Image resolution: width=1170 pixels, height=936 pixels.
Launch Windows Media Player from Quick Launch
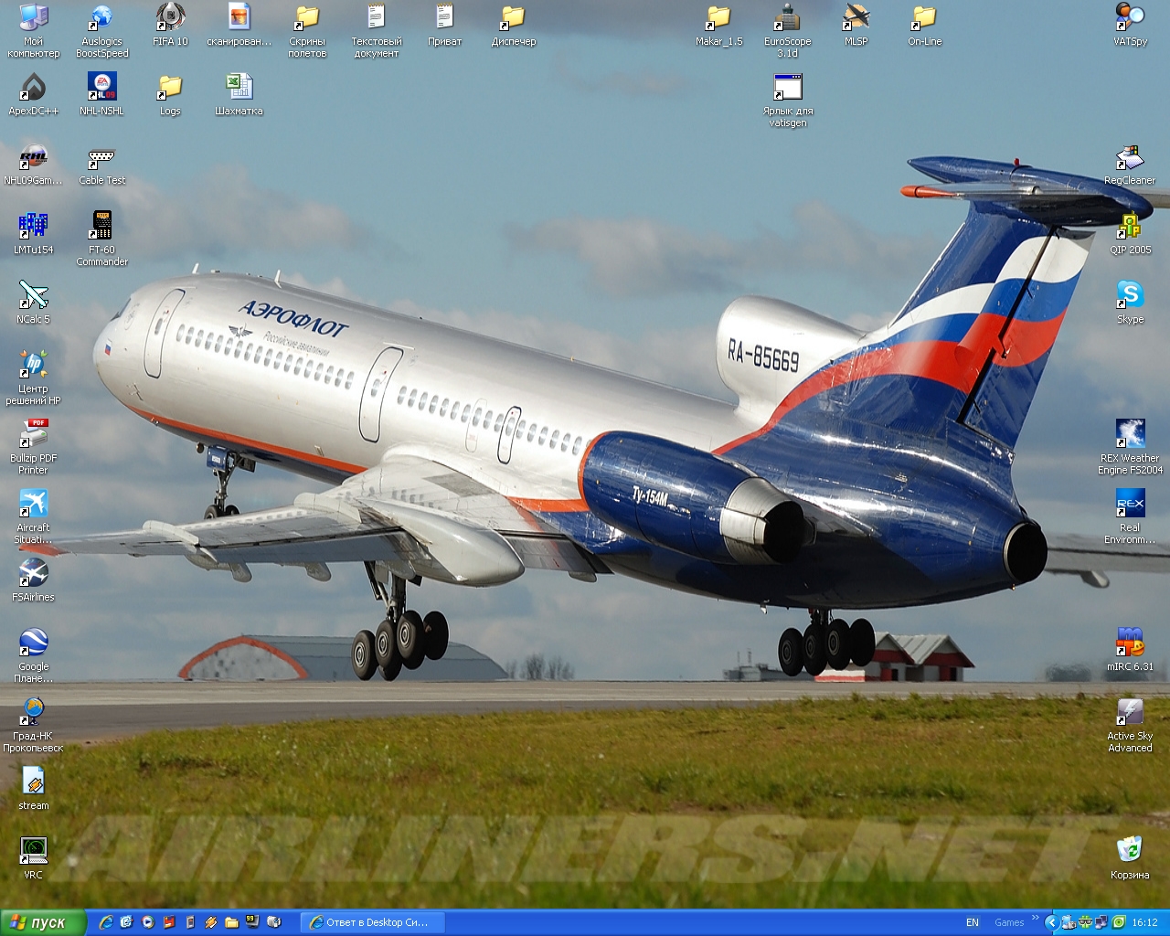coord(147,922)
